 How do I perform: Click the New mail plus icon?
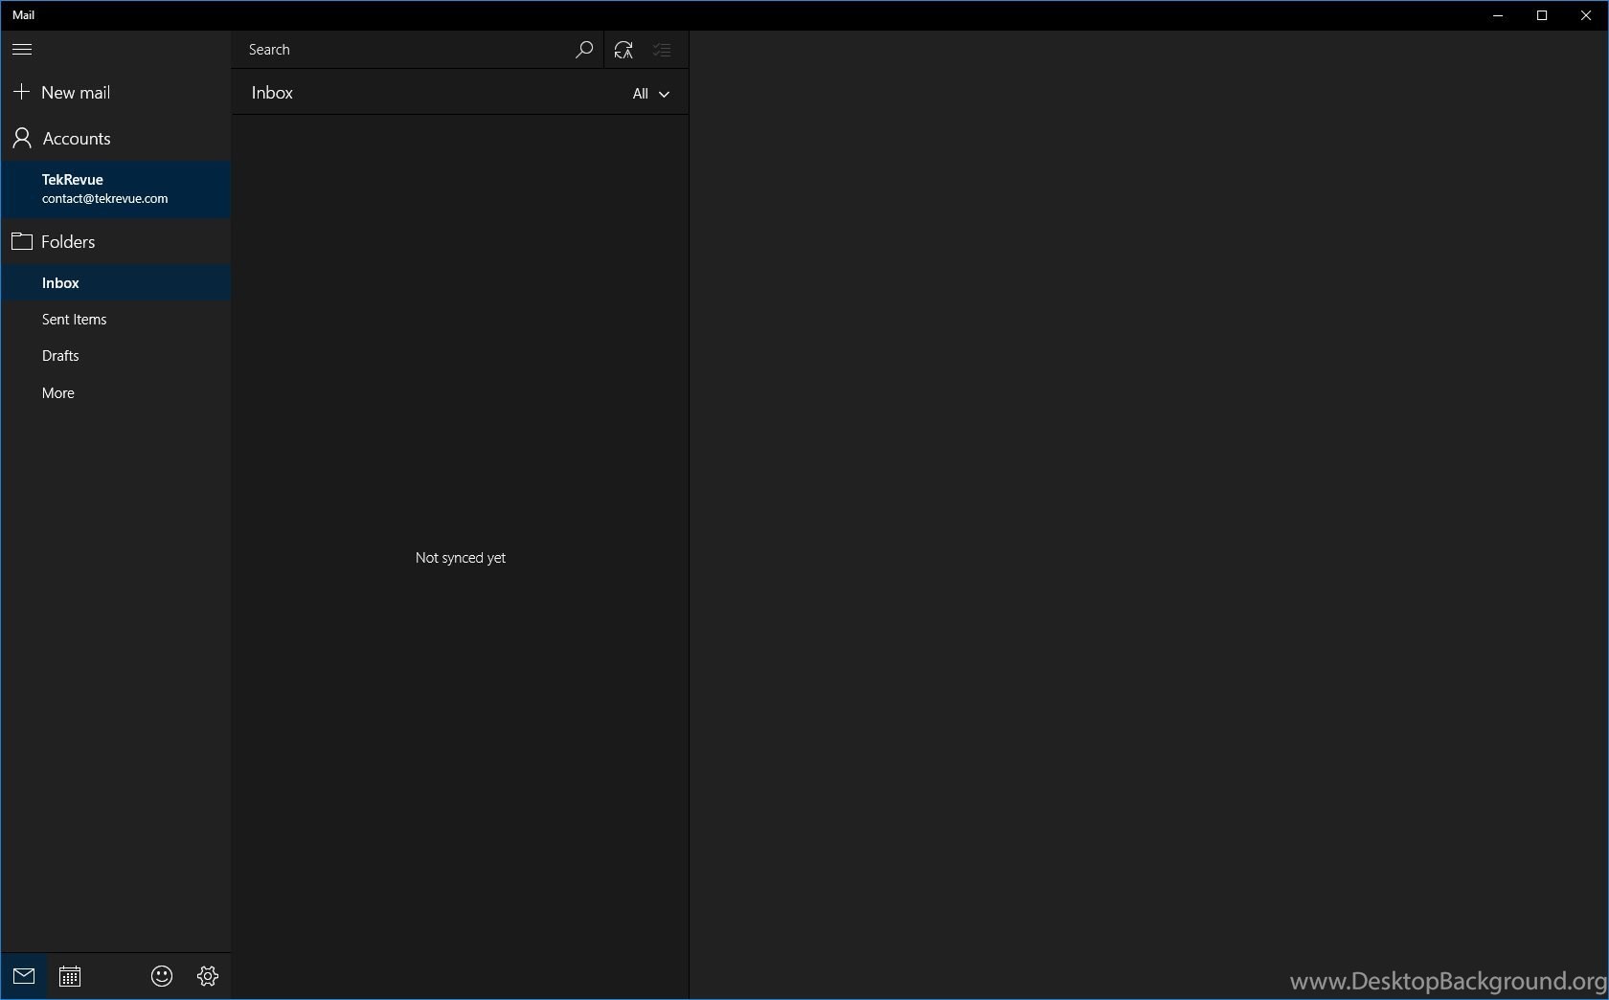point(21,92)
